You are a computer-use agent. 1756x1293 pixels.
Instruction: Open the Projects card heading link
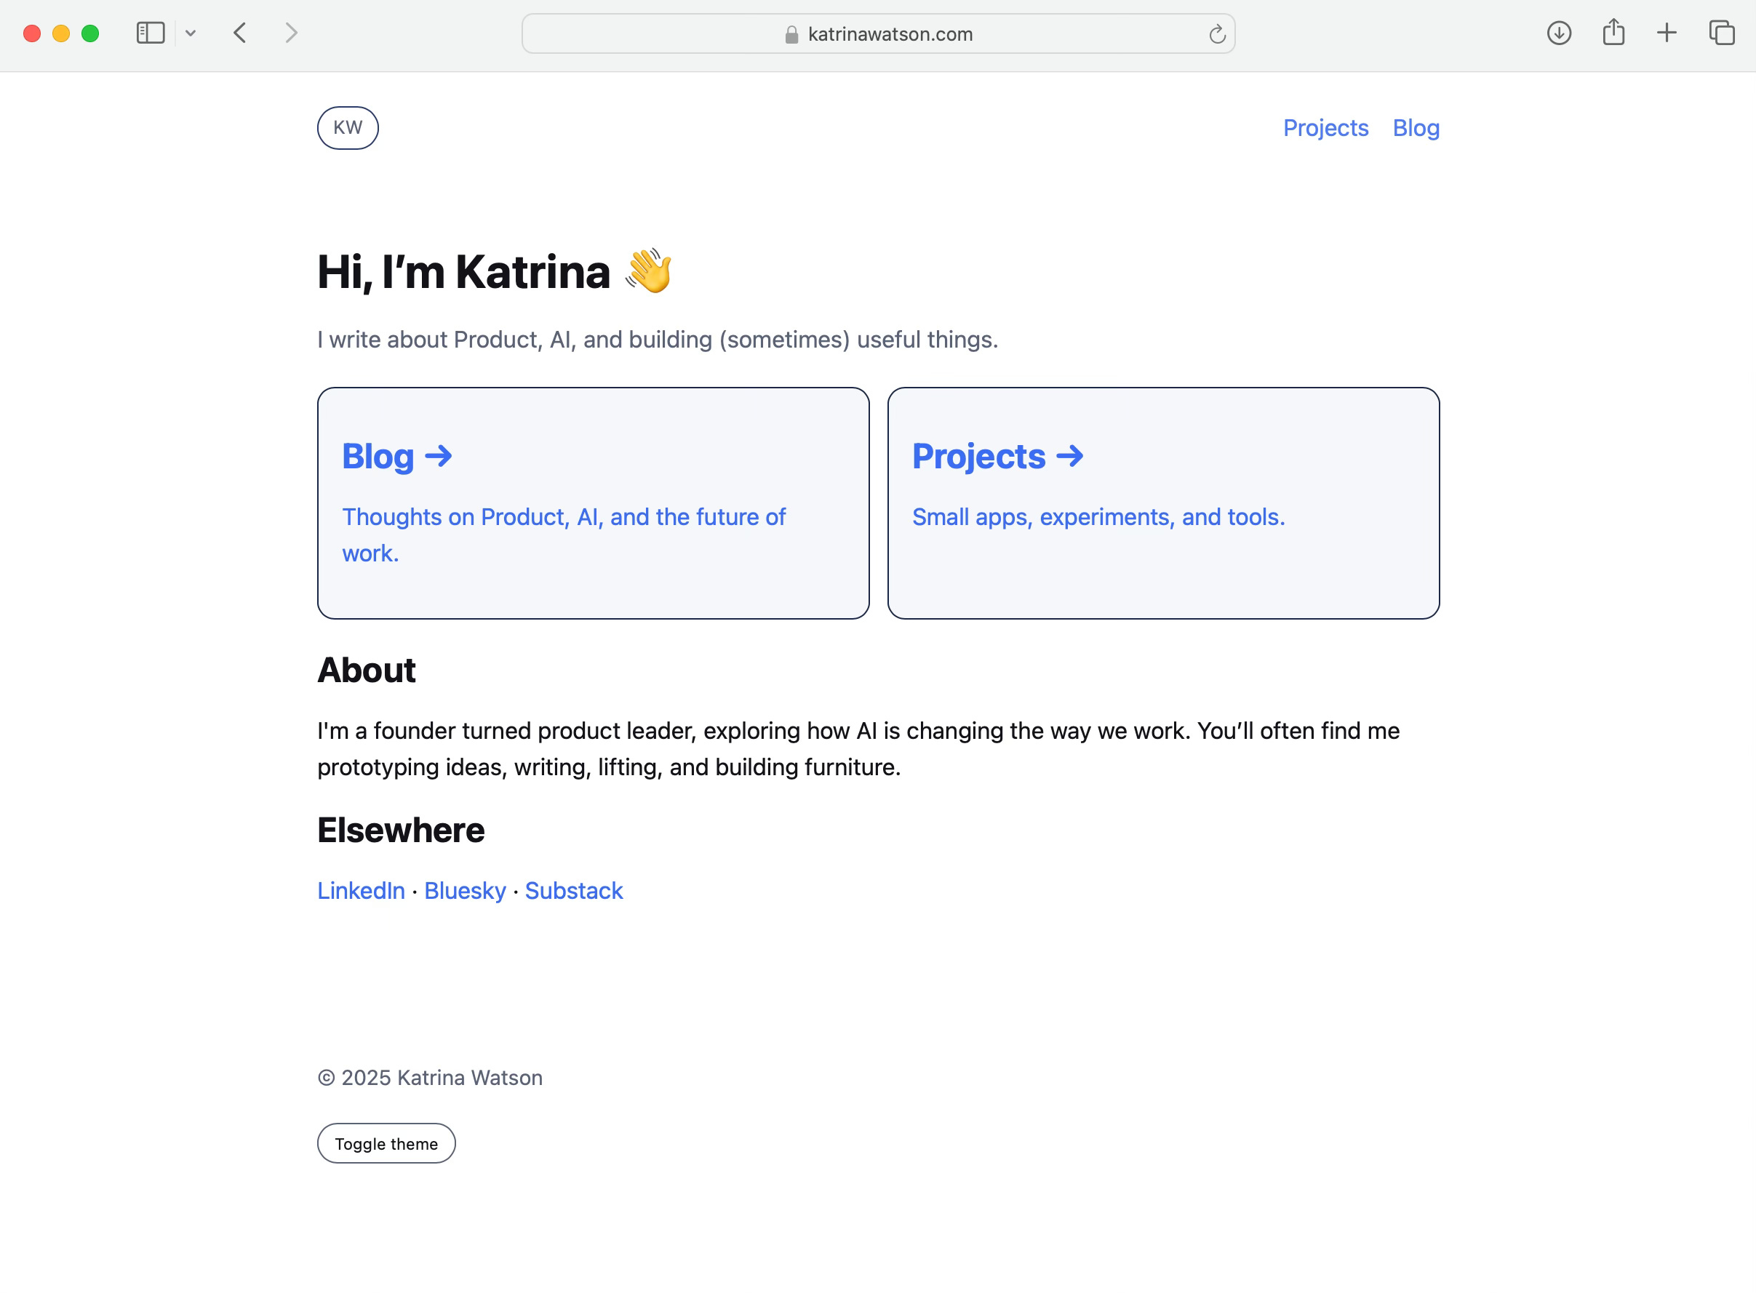pyautogui.click(x=997, y=456)
